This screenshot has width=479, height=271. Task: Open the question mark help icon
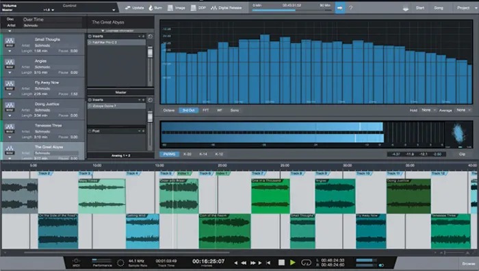pos(350,8)
